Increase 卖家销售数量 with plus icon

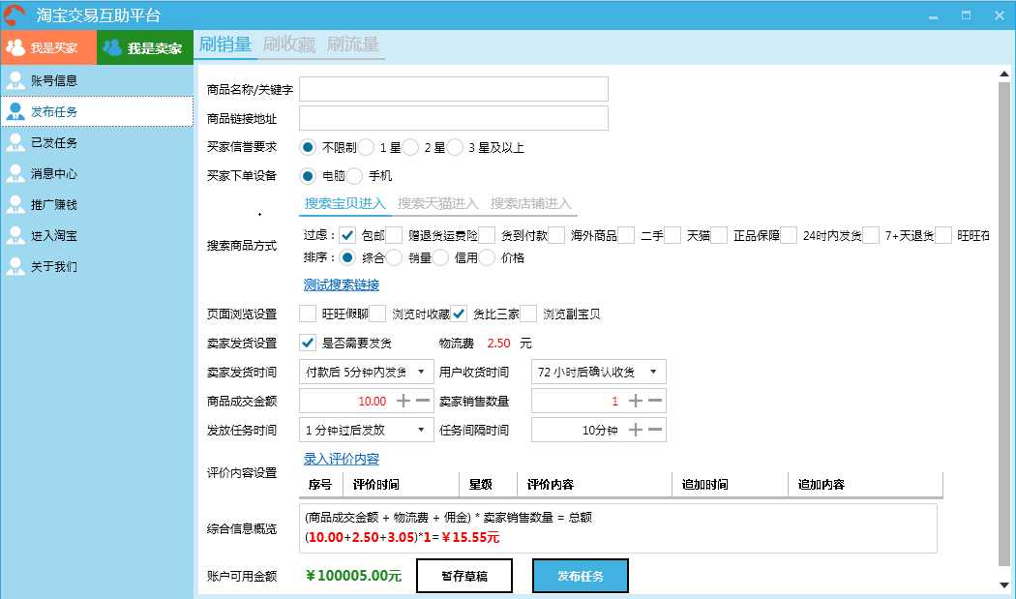tap(636, 401)
